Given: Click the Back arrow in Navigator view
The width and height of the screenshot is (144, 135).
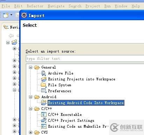Looking at the screenshot, I should click(x=11, y=36).
